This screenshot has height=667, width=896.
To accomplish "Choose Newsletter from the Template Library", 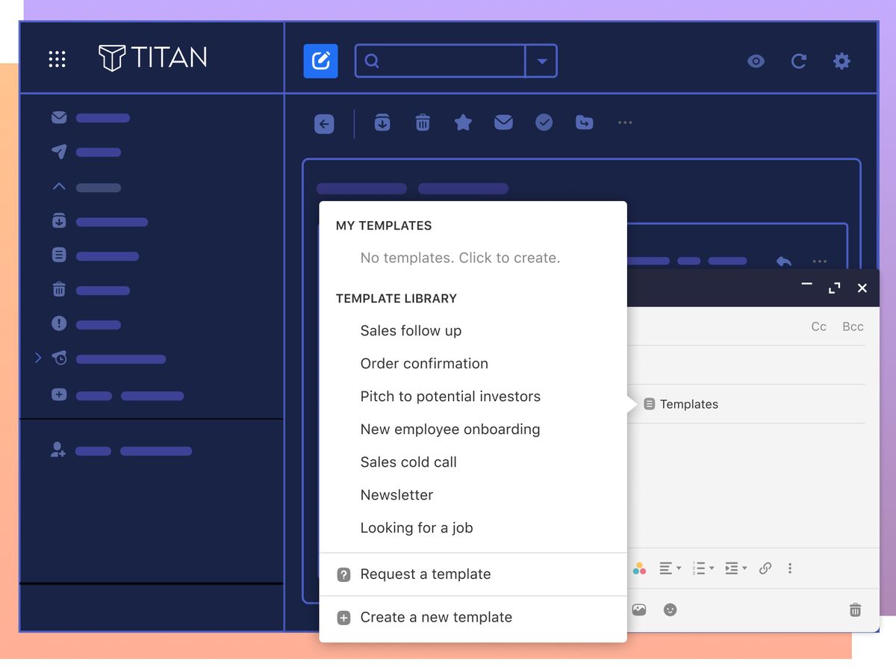I will 396,494.
